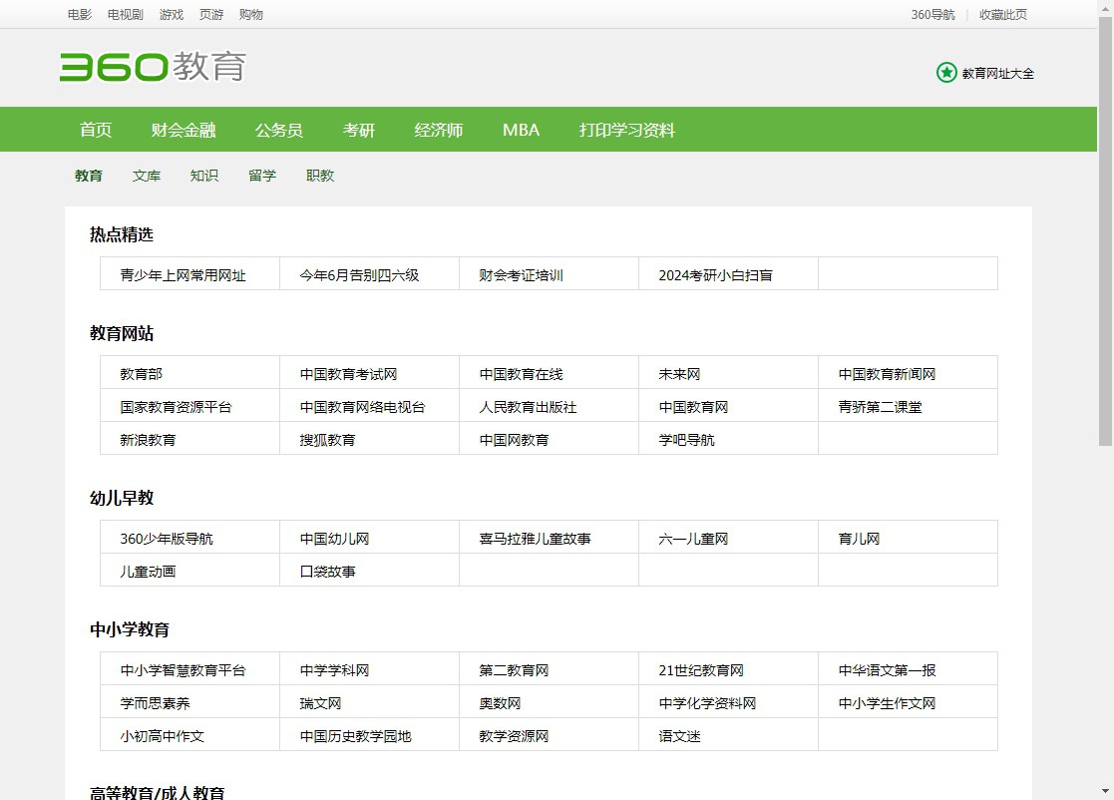This screenshot has width=1114, height=800.
Task: Open 喜马拉雅儿童故事 link
Action: pyautogui.click(x=535, y=539)
